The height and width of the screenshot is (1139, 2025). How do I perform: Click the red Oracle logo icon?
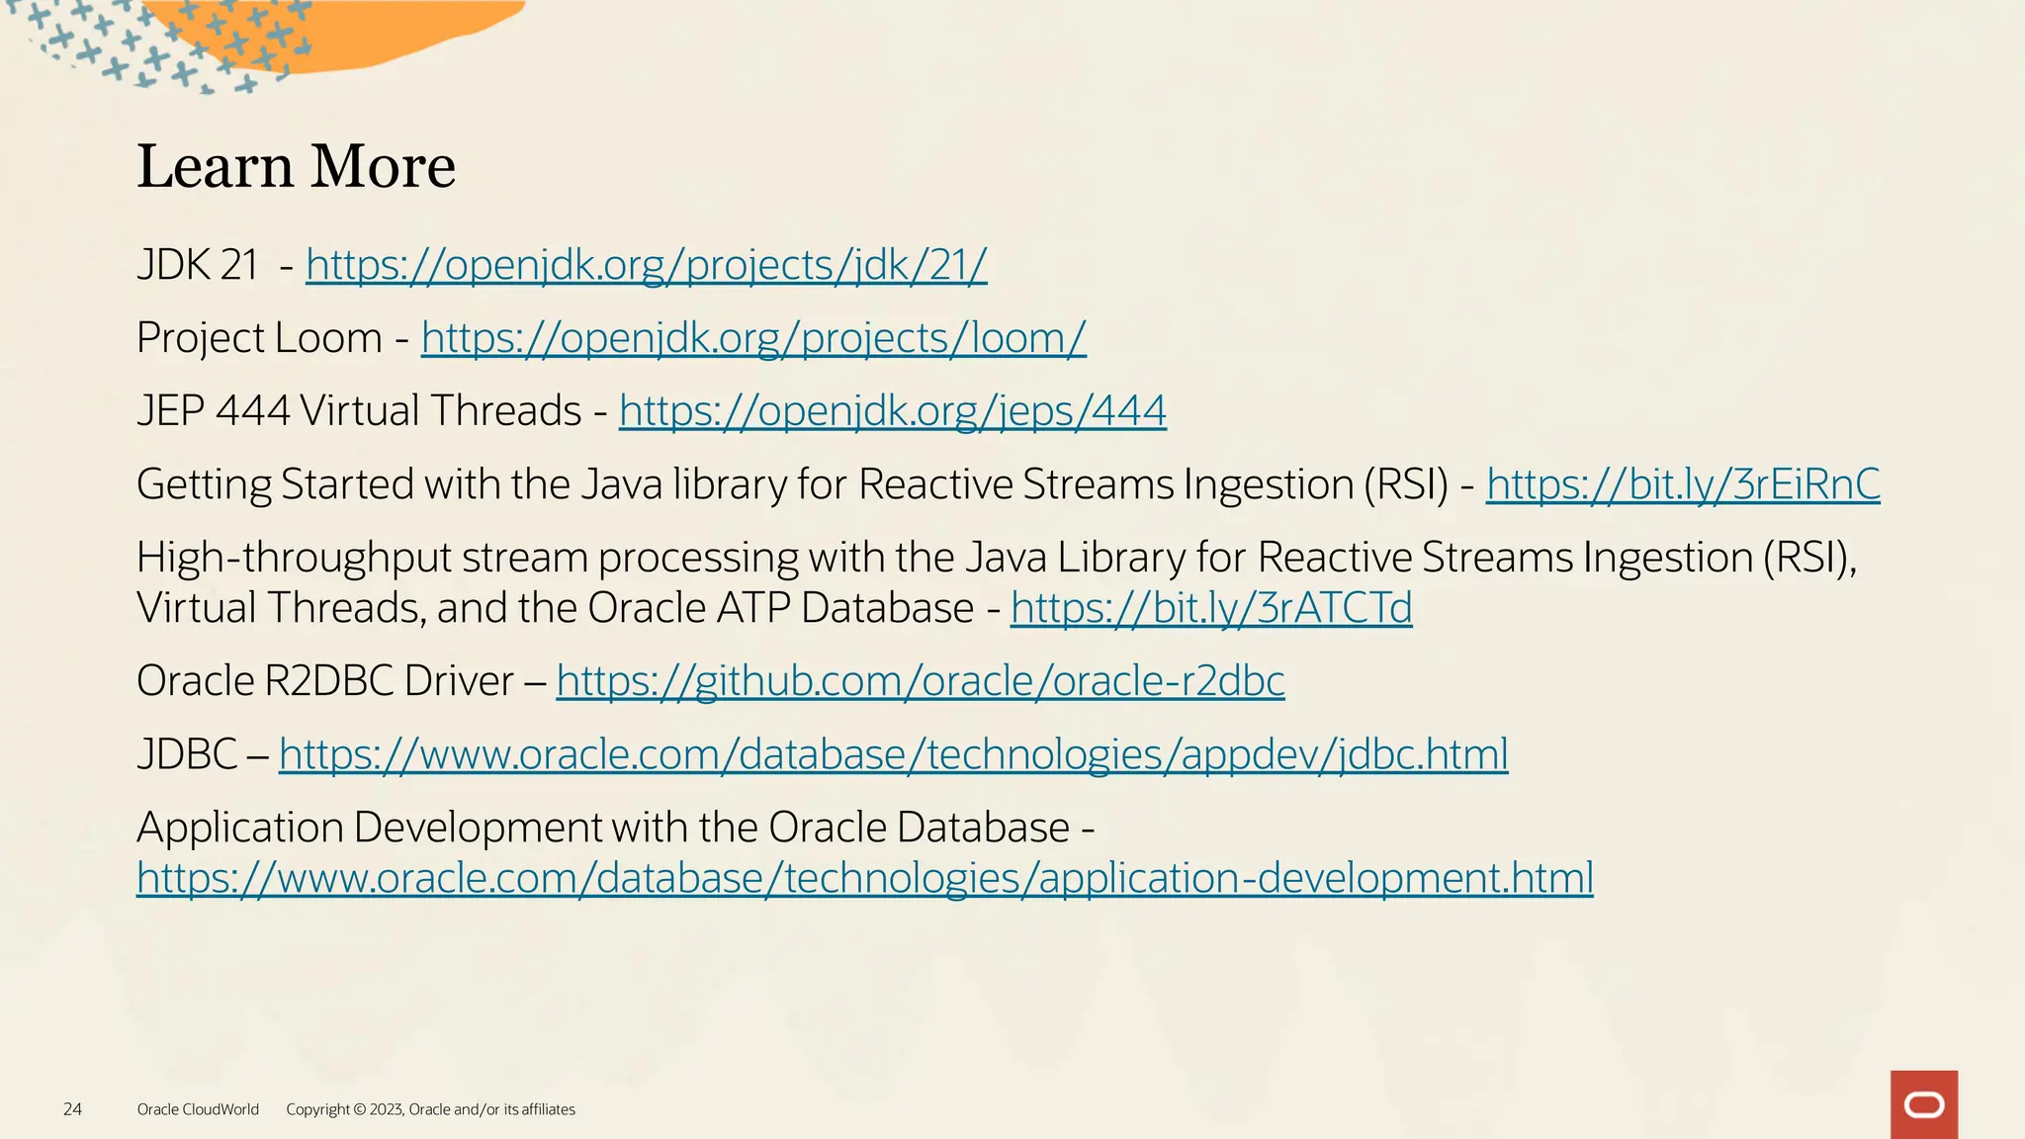1924,1104
